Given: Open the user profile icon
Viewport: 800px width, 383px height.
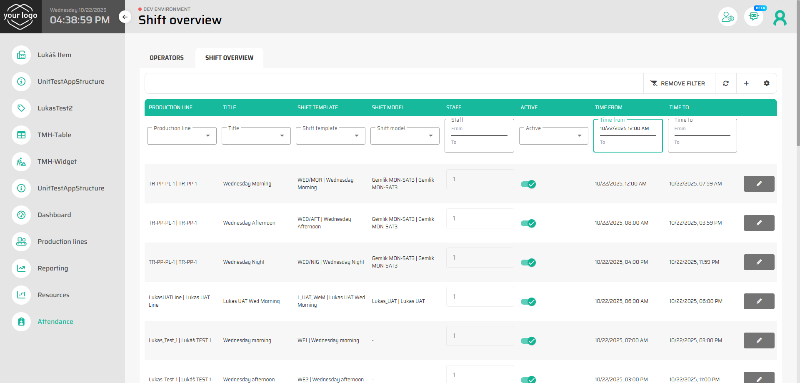Looking at the screenshot, I should [780, 18].
